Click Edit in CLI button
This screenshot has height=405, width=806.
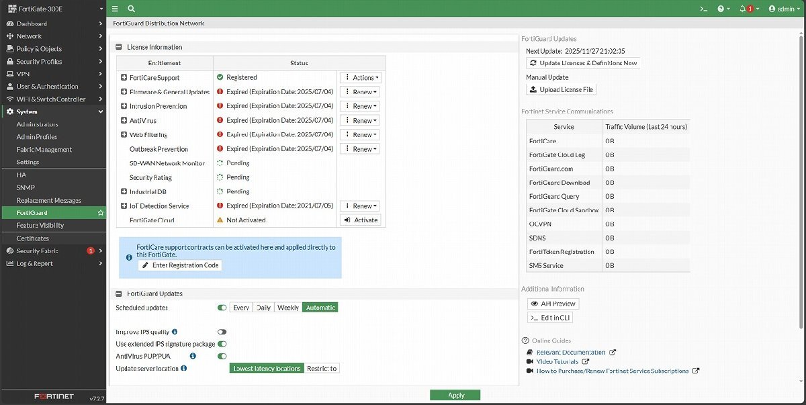[550, 318]
